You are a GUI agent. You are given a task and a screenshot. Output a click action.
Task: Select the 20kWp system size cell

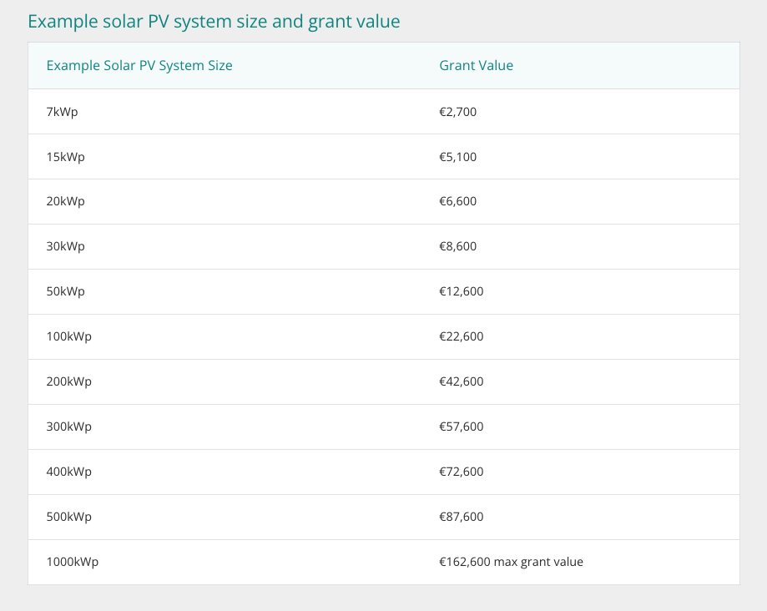pos(66,202)
